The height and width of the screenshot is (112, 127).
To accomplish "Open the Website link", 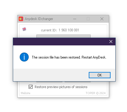I will coord(25,93).
